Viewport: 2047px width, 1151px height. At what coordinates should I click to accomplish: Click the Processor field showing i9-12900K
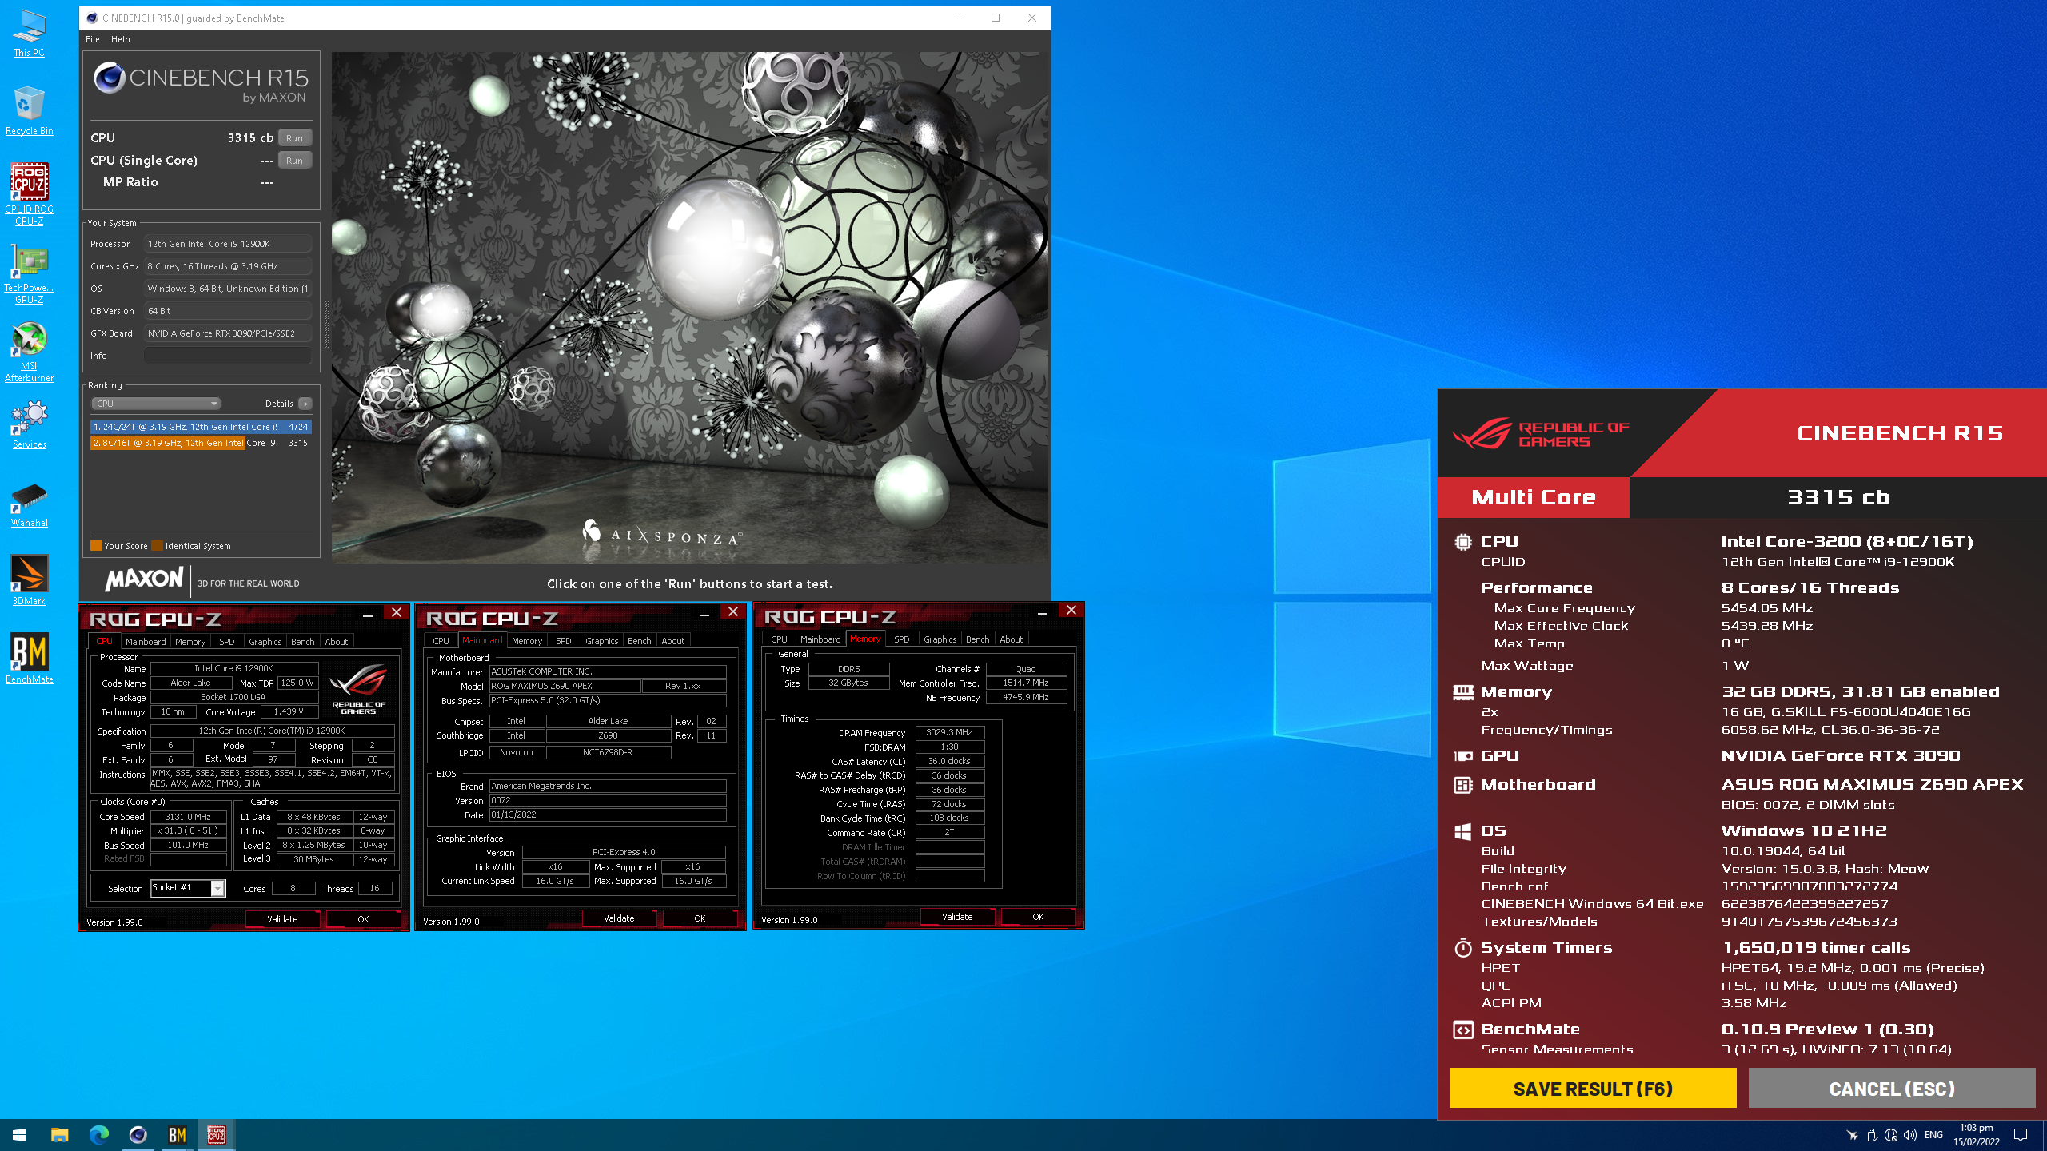pyautogui.click(x=228, y=244)
